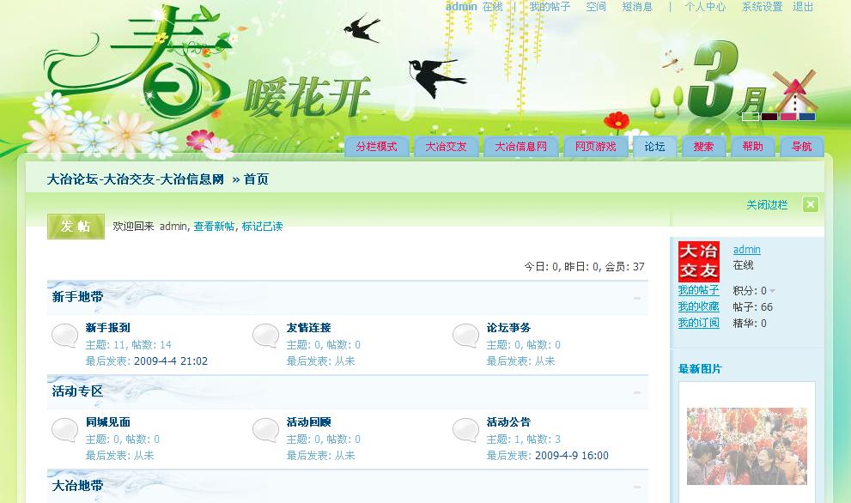Click 退出 to log out

click(803, 7)
